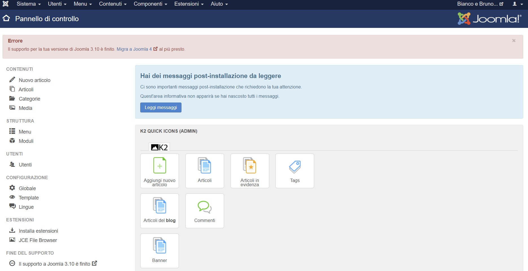528x271 pixels.
Task: Open JCE File Browser link
Action: [38, 240]
